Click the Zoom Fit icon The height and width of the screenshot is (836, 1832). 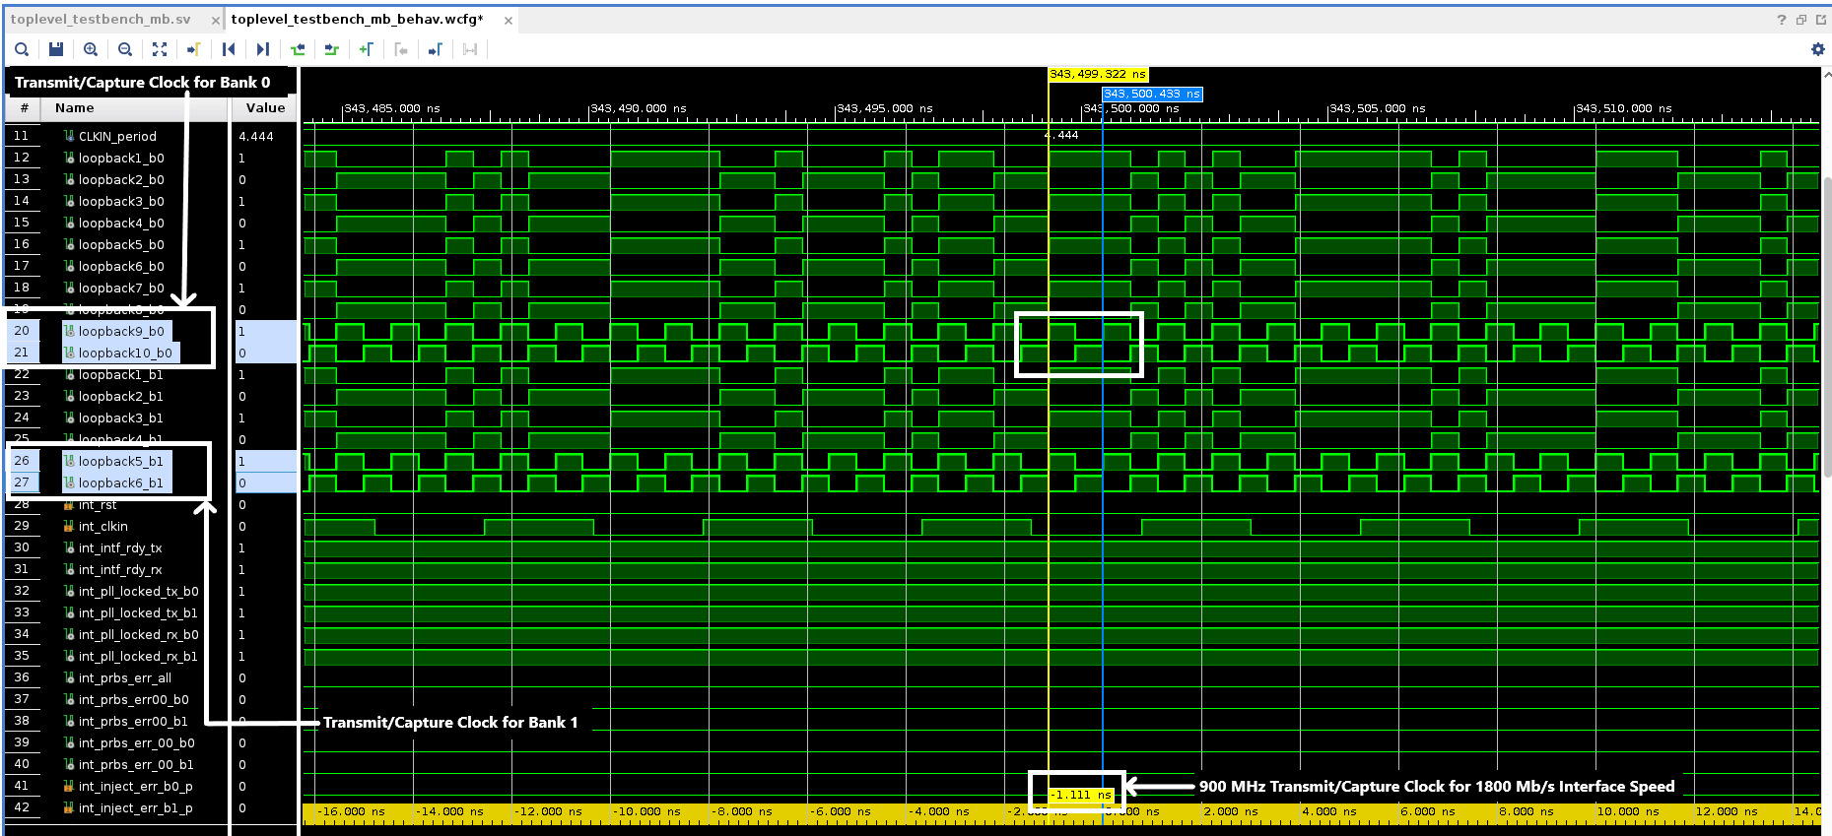pos(160,49)
